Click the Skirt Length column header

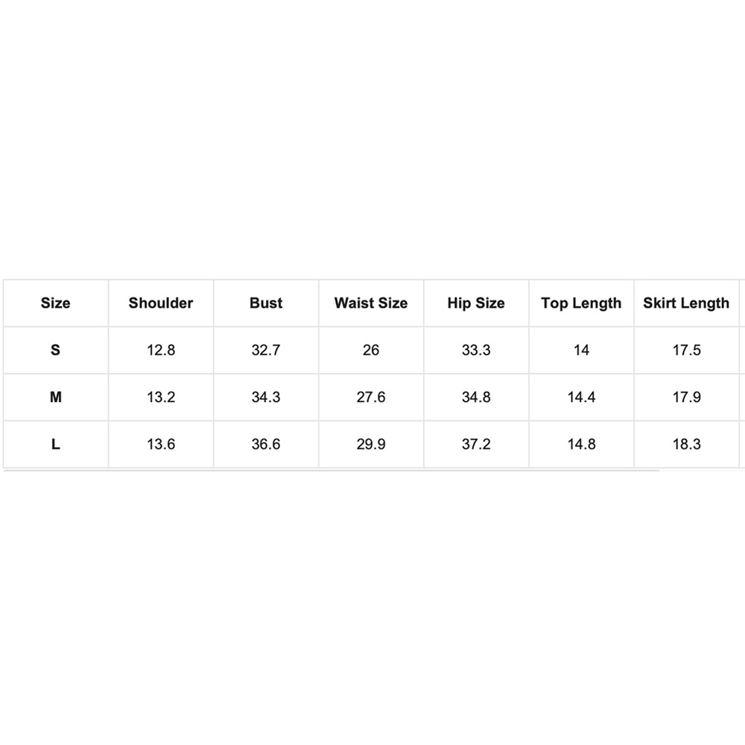[x=686, y=303]
